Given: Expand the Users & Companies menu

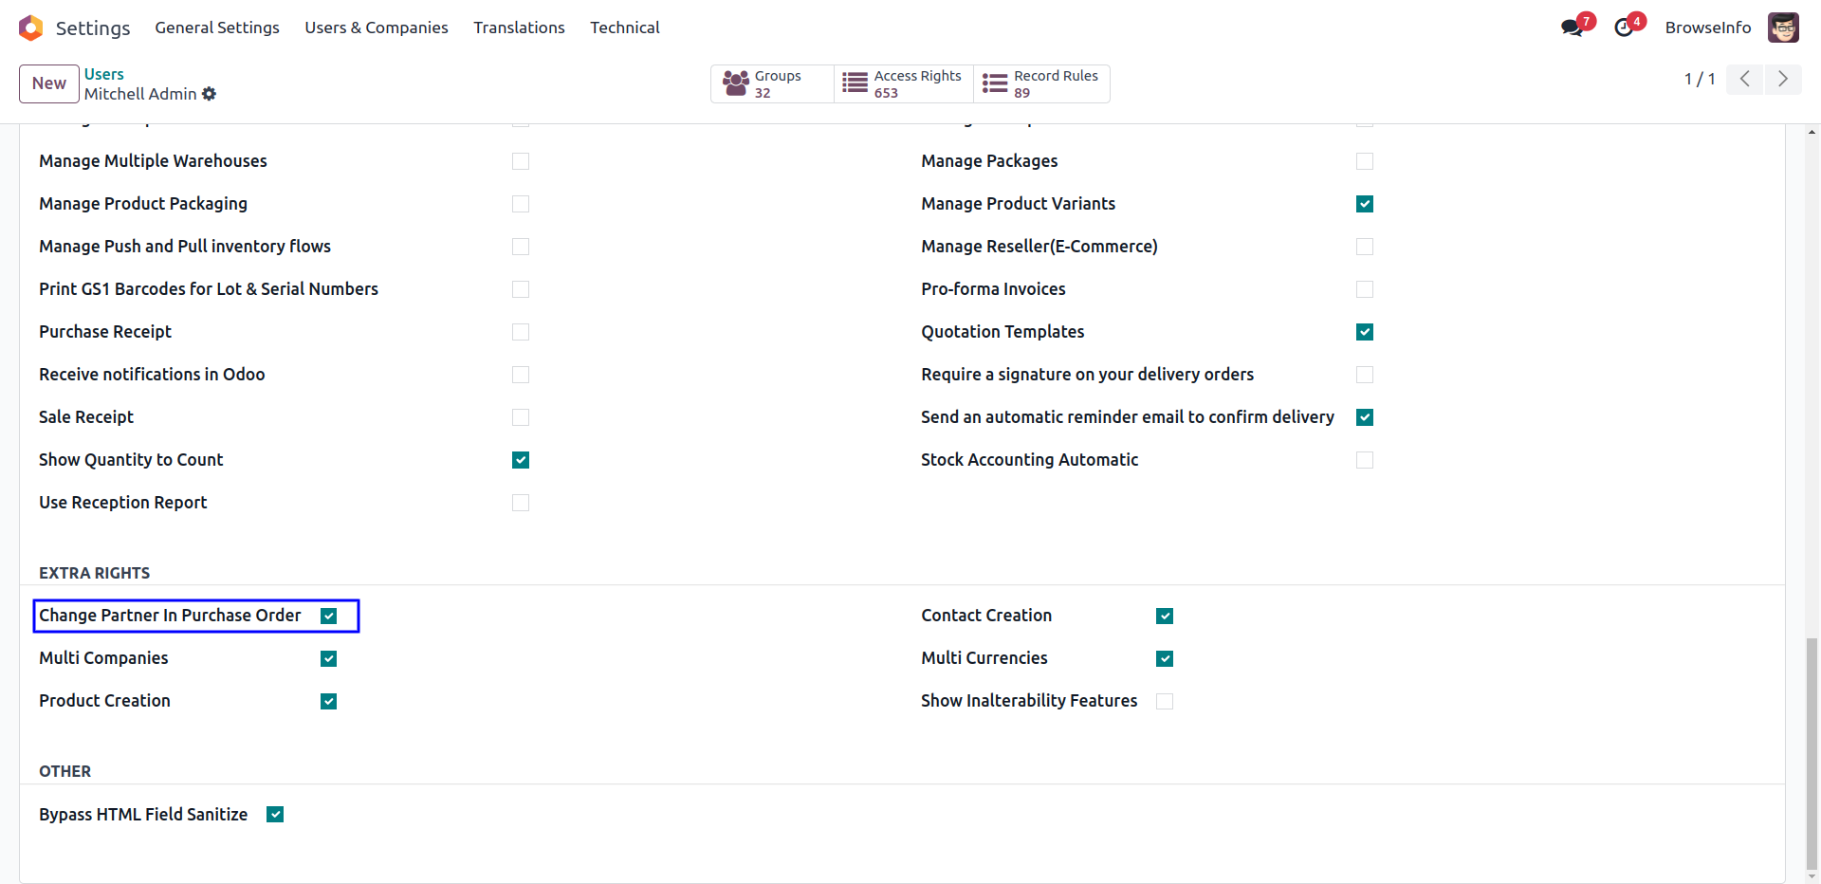Looking at the screenshot, I should pyautogui.click(x=377, y=28).
